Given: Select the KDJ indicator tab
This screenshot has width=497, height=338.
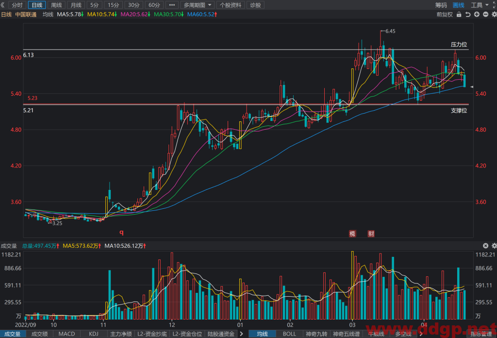Looking at the screenshot, I should pyautogui.click(x=94, y=334).
